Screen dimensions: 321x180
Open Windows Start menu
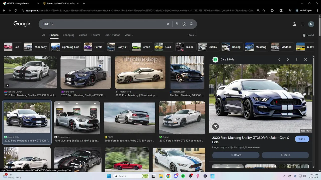[x=109, y=176]
